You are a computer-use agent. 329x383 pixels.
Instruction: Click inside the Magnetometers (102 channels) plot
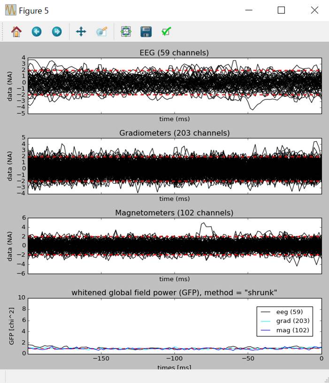coord(175,245)
